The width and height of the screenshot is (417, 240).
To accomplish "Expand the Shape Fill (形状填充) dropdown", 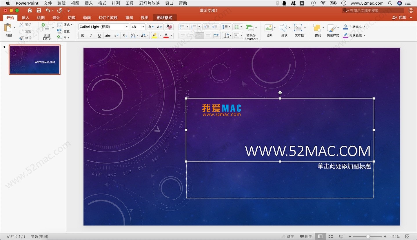I will point(364,27).
